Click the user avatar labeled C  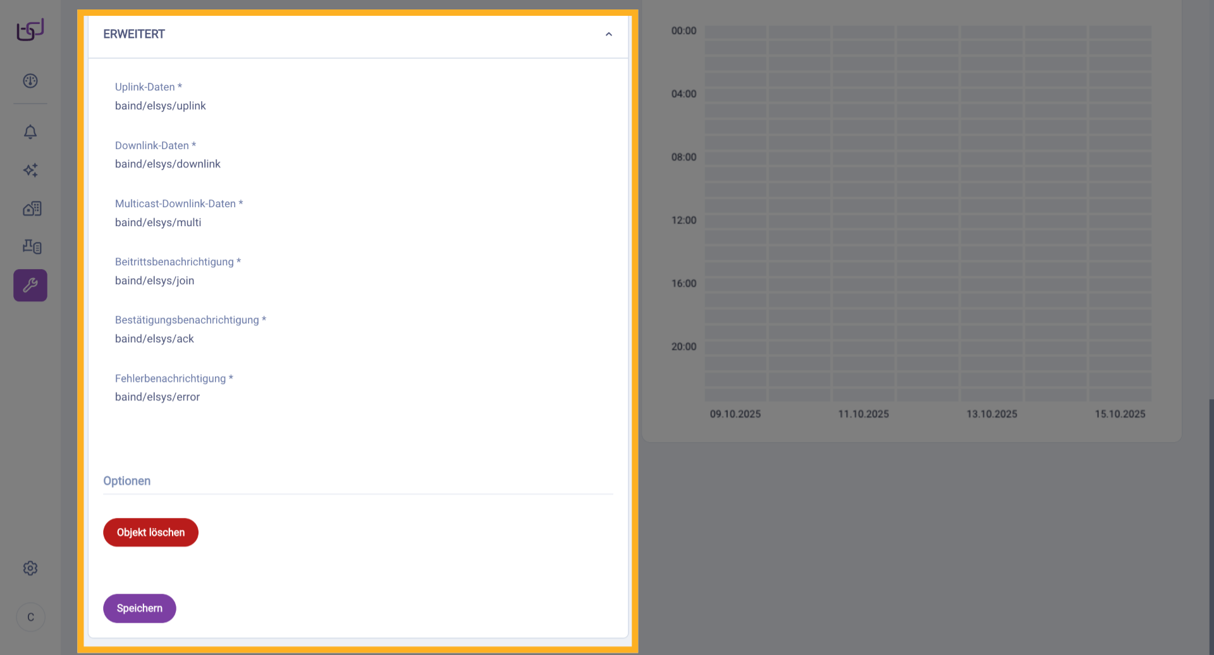30,617
